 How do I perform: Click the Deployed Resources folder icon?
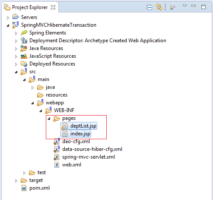(x=24, y=64)
